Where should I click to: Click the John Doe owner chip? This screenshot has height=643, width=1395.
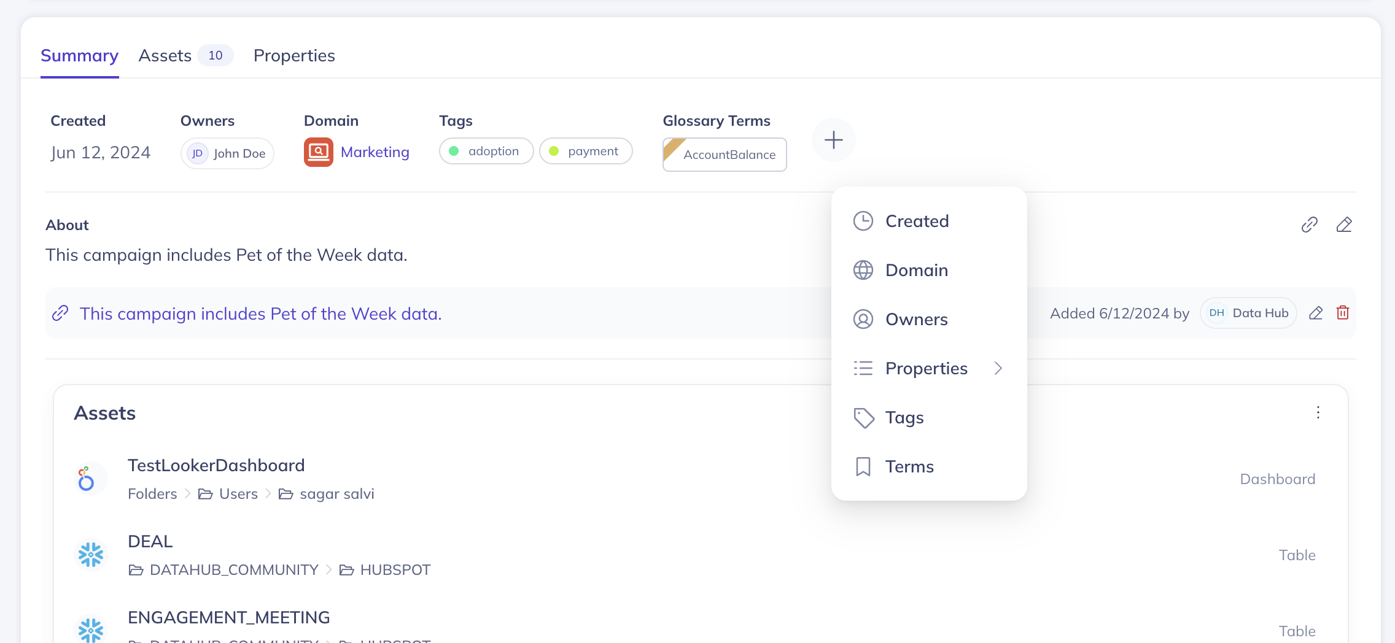coord(227,153)
